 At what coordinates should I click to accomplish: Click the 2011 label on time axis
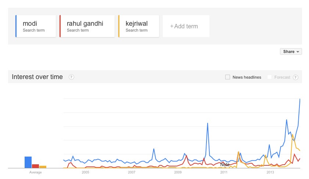click(x=224, y=172)
